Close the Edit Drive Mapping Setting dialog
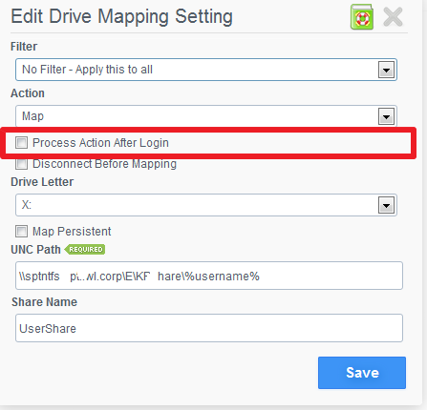The height and width of the screenshot is (410, 427). pyautogui.click(x=393, y=17)
